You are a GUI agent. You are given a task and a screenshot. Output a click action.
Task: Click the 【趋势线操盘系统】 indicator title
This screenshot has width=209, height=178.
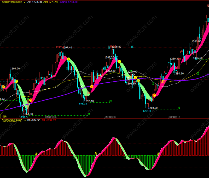(x=11, y=120)
